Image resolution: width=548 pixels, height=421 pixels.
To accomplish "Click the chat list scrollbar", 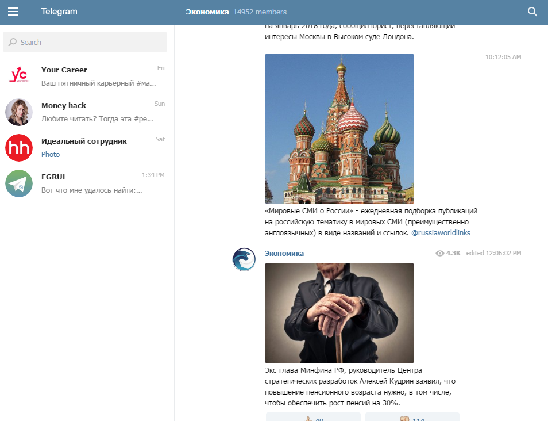I will 172,115.
